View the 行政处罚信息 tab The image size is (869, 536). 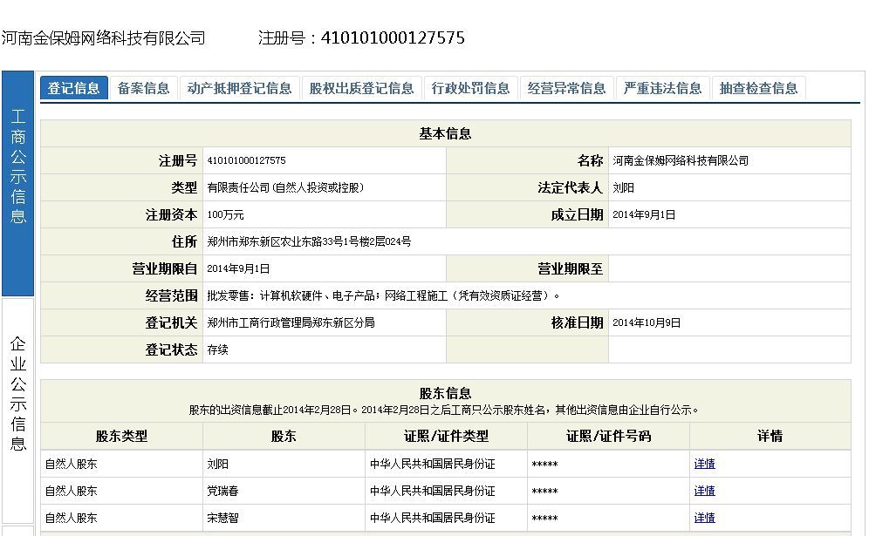pyautogui.click(x=470, y=88)
